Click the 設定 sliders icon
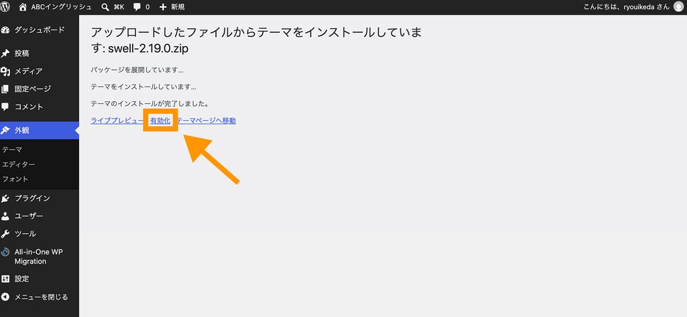 click(5, 279)
